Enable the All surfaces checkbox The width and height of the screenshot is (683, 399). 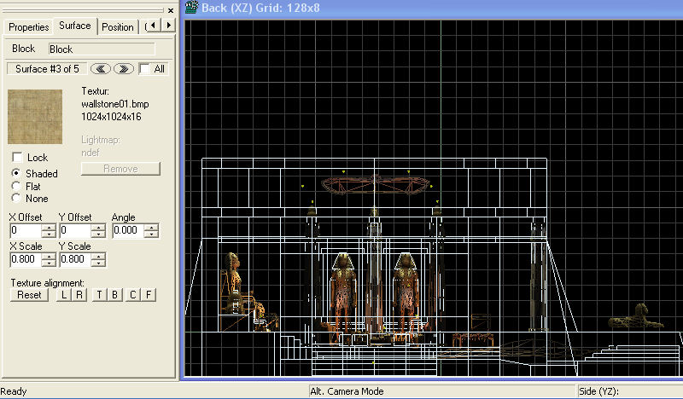point(146,68)
